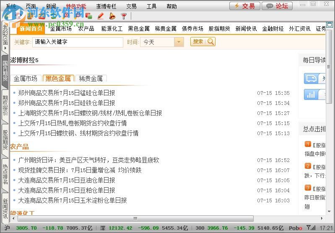Switch to the 债券市场 navigation tab
Image resolution: width=335 pixels, height=233 pixels.
coord(192,29)
